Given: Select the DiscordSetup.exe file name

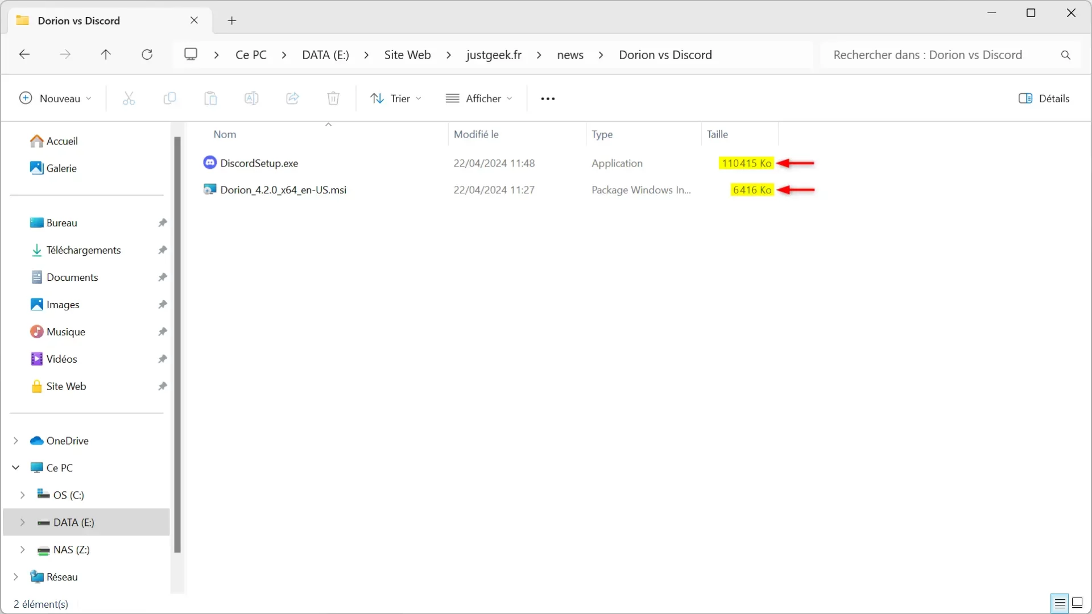Looking at the screenshot, I should pos(259,163).
